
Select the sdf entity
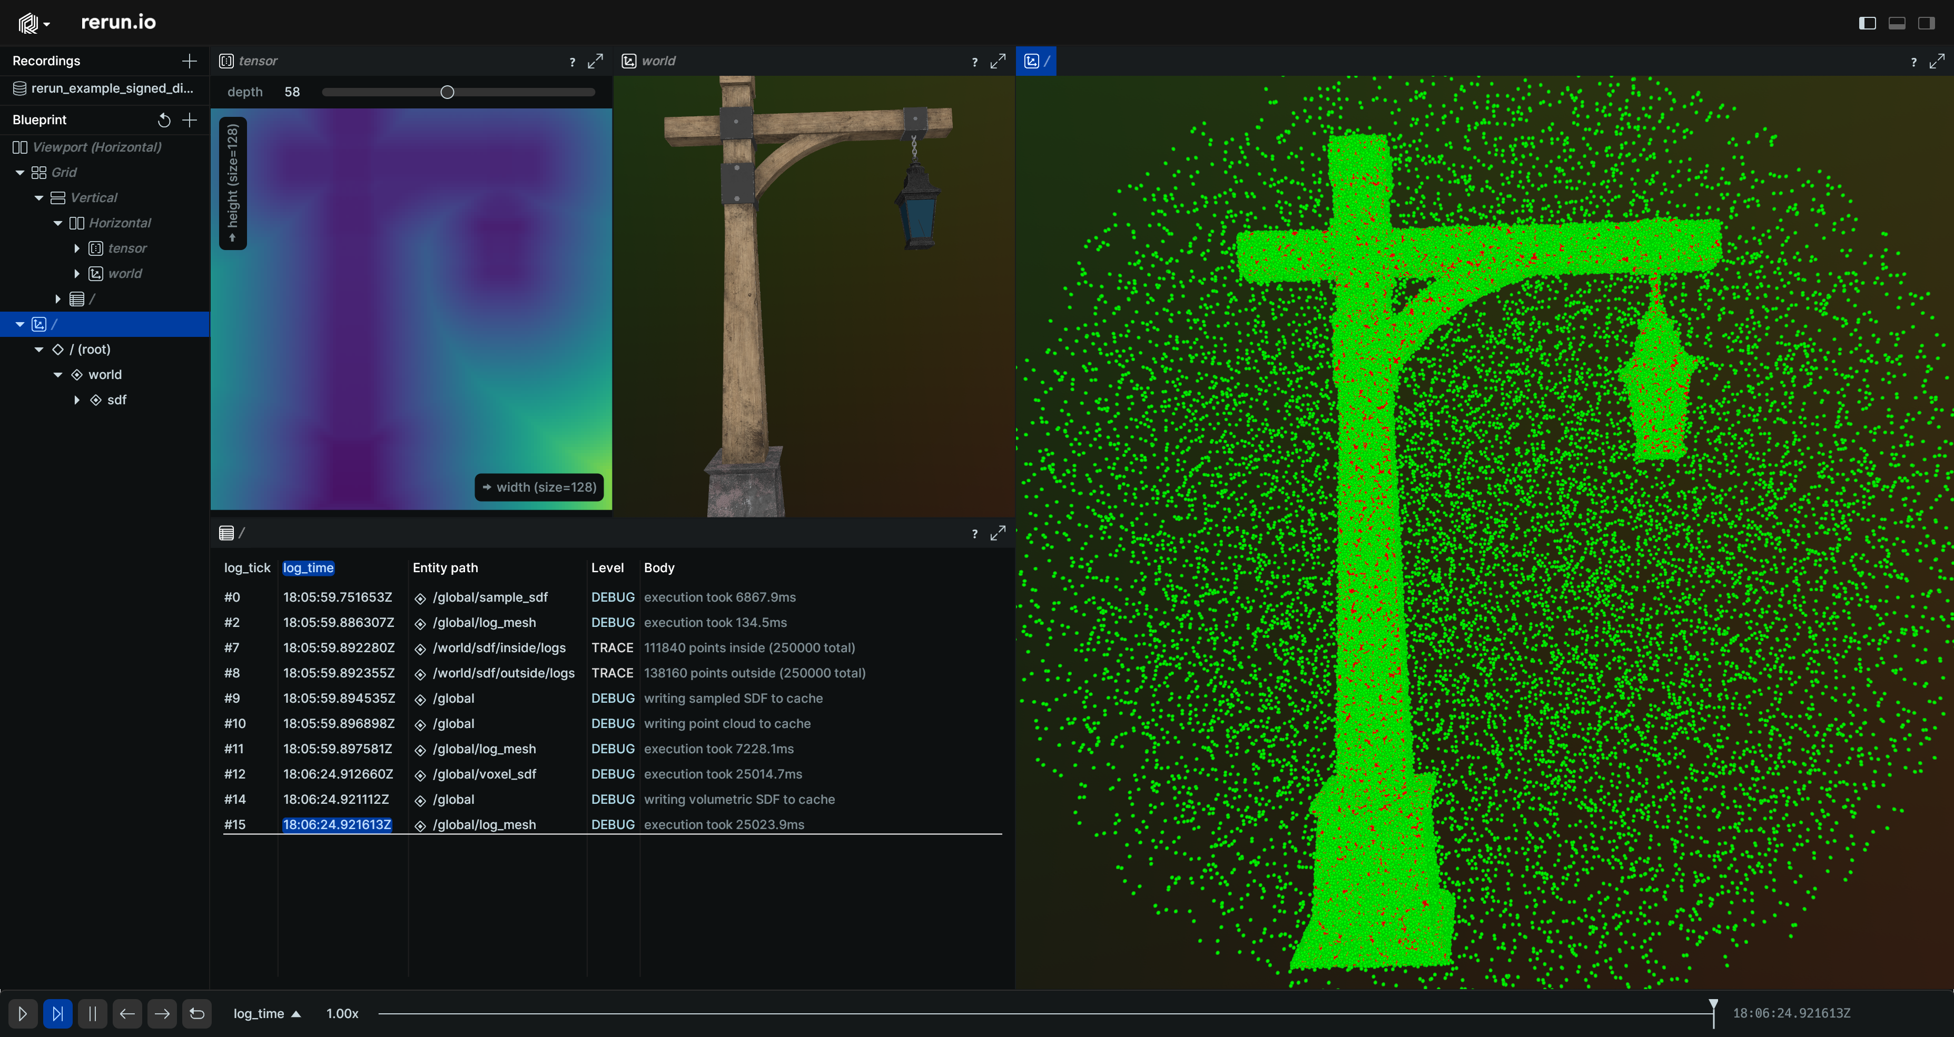(x=117, y=400)
